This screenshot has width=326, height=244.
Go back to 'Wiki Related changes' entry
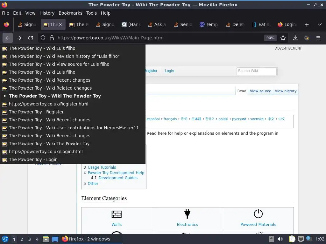click(73, 88)
